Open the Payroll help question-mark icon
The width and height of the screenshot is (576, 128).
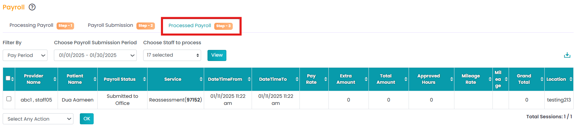[x=32, y=7]
